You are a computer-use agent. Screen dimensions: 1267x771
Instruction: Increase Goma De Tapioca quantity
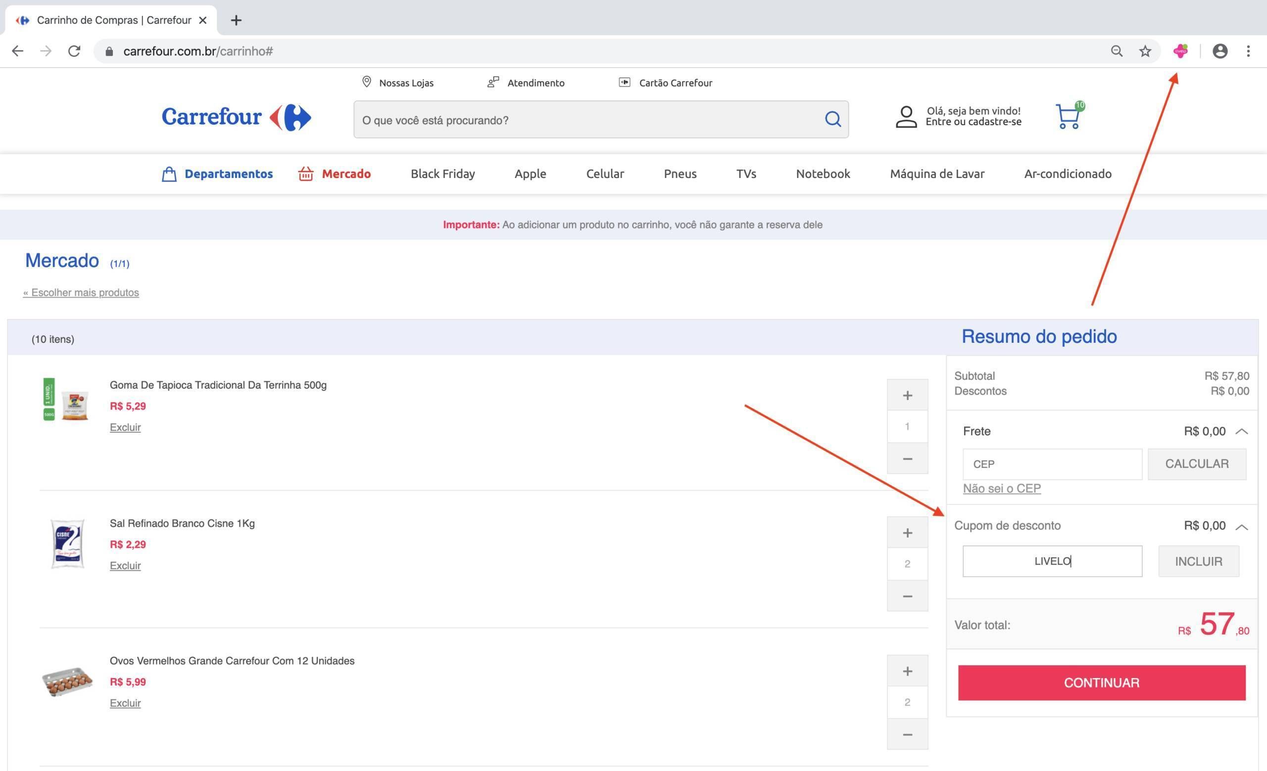(907, 395)
